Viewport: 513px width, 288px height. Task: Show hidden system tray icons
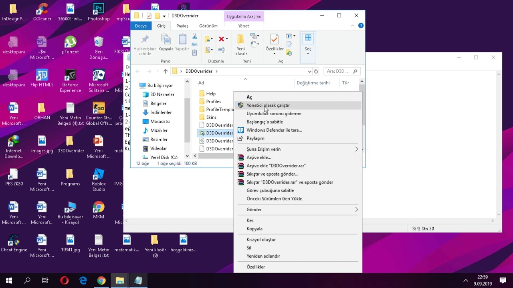click(x=465, y=280)
